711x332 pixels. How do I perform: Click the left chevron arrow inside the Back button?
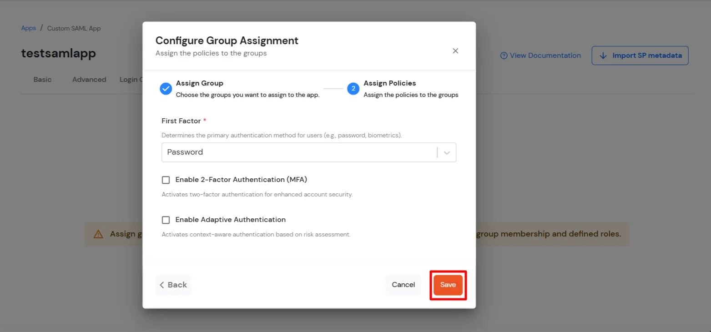coord(162,285)
